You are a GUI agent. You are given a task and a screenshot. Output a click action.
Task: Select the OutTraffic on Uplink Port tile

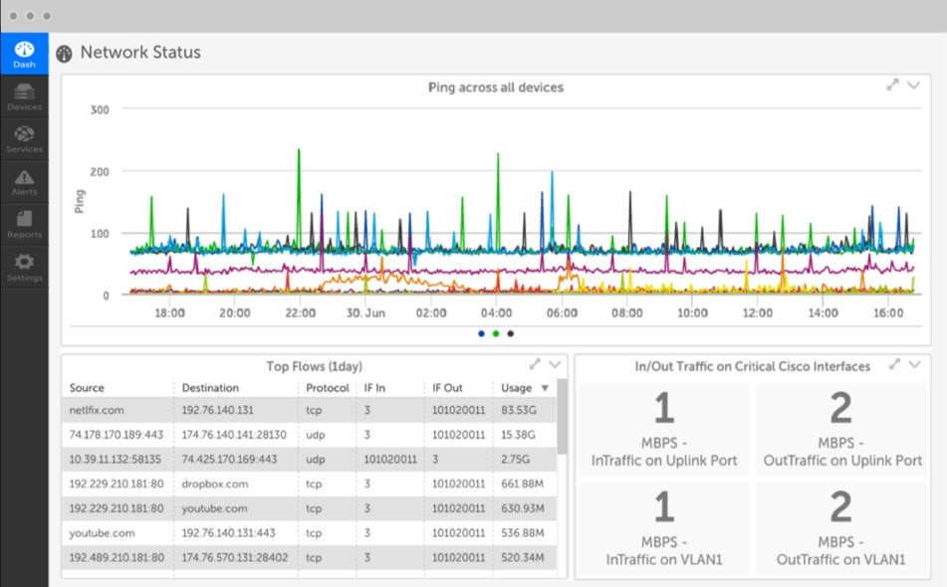tap(841, 429)
